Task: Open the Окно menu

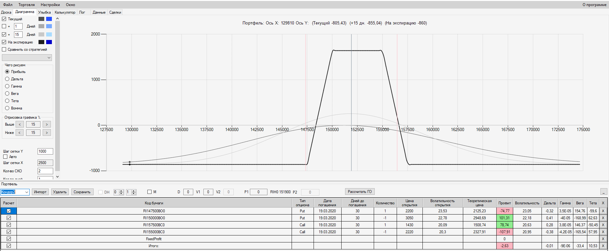Action: click(x=71, y=5)
